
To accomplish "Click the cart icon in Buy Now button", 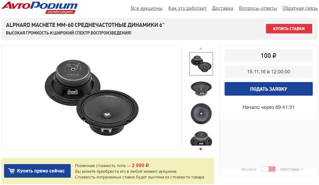I will point(12,171).
